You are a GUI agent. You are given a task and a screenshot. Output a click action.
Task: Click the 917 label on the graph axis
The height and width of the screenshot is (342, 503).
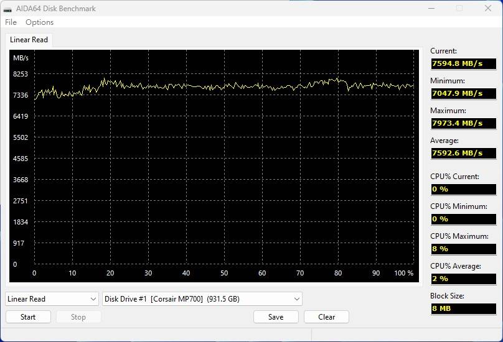click(19, 243)
